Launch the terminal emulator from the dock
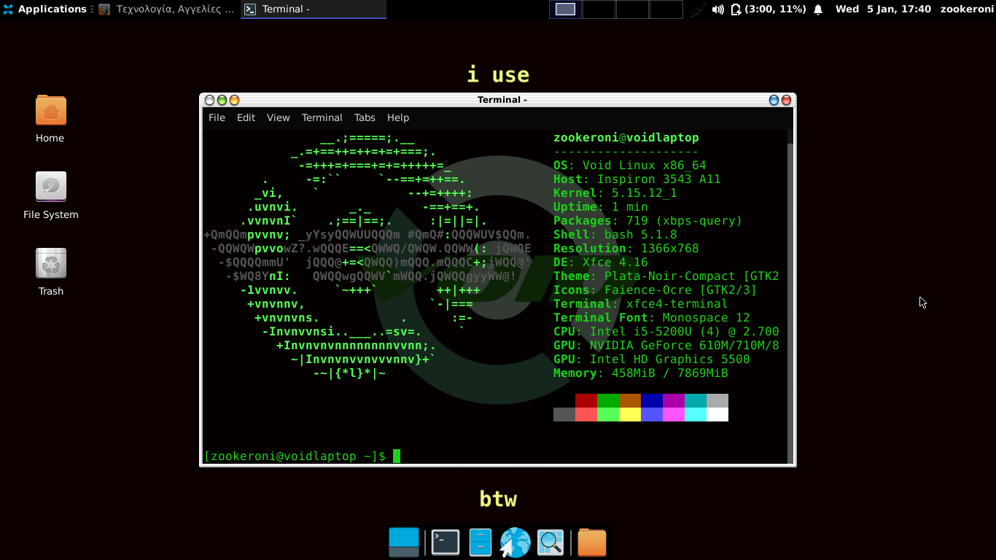This screenshot has height=560, width=996. pyautogui.click(x=446, y=542)
